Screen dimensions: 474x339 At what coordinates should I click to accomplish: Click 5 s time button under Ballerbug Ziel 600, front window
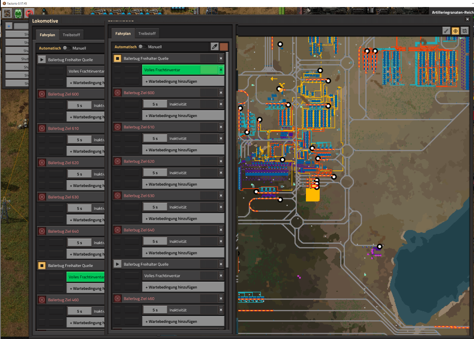[155, 104]
